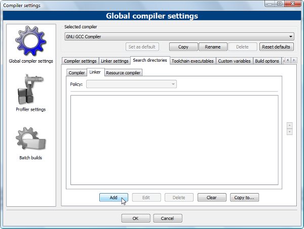Viewport: 304px width, 229px height.
Task: Select the Compiler sub-tab under Search directories
Action: pos(77,73)
